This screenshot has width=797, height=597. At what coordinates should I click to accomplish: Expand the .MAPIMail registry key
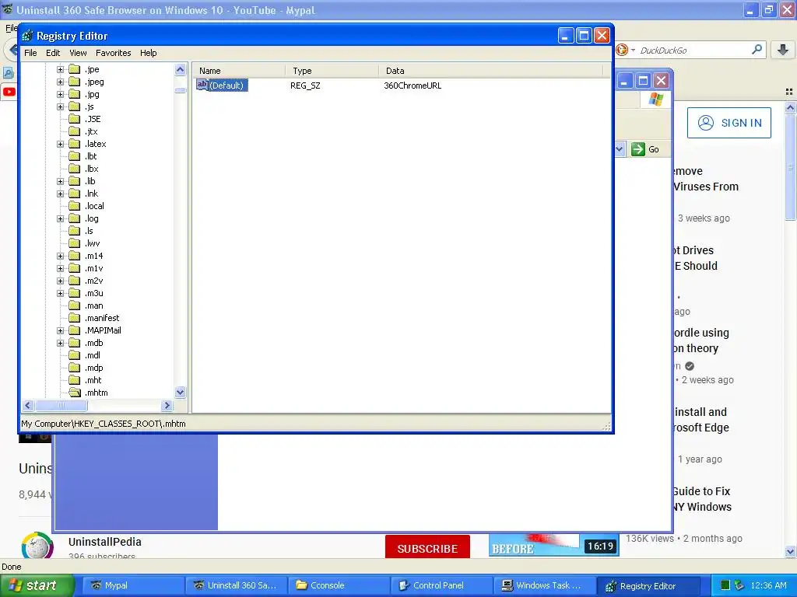pos(60,330)
